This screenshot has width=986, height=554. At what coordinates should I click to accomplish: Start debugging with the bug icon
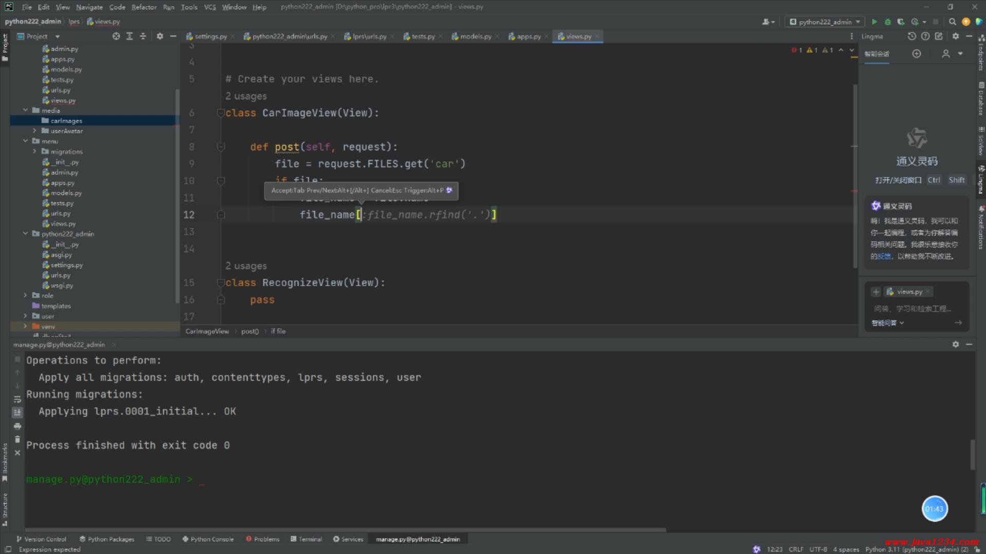coord(887,22)
